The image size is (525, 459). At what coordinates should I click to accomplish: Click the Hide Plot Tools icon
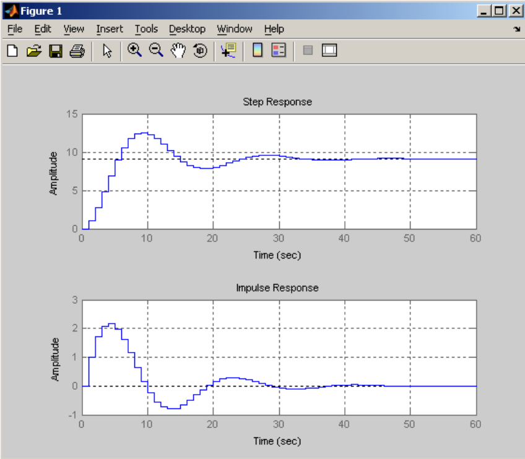(x=308, y=51)
